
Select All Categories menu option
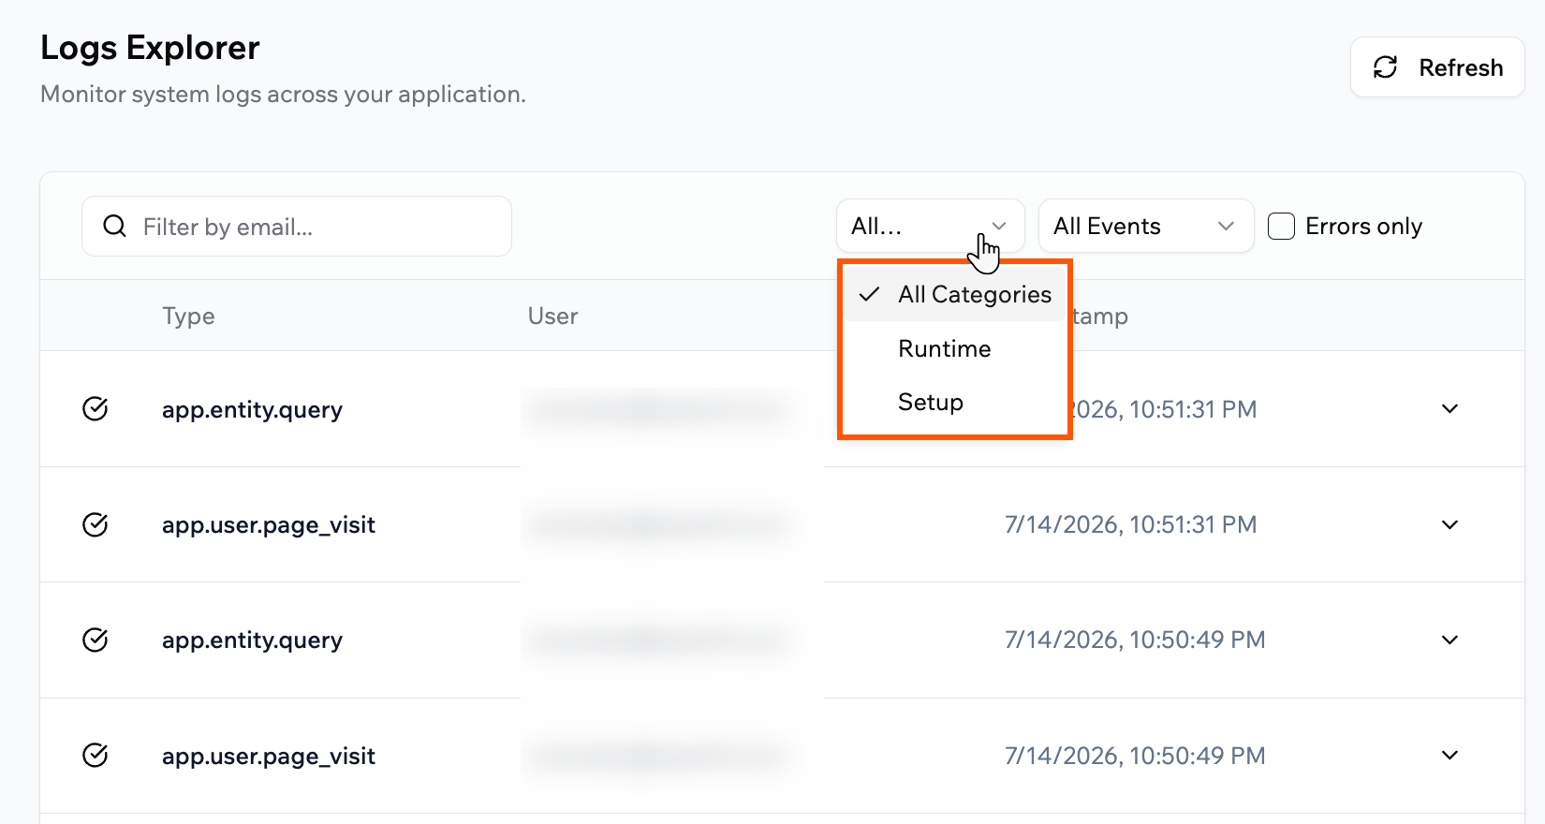(x=954, y=294)
